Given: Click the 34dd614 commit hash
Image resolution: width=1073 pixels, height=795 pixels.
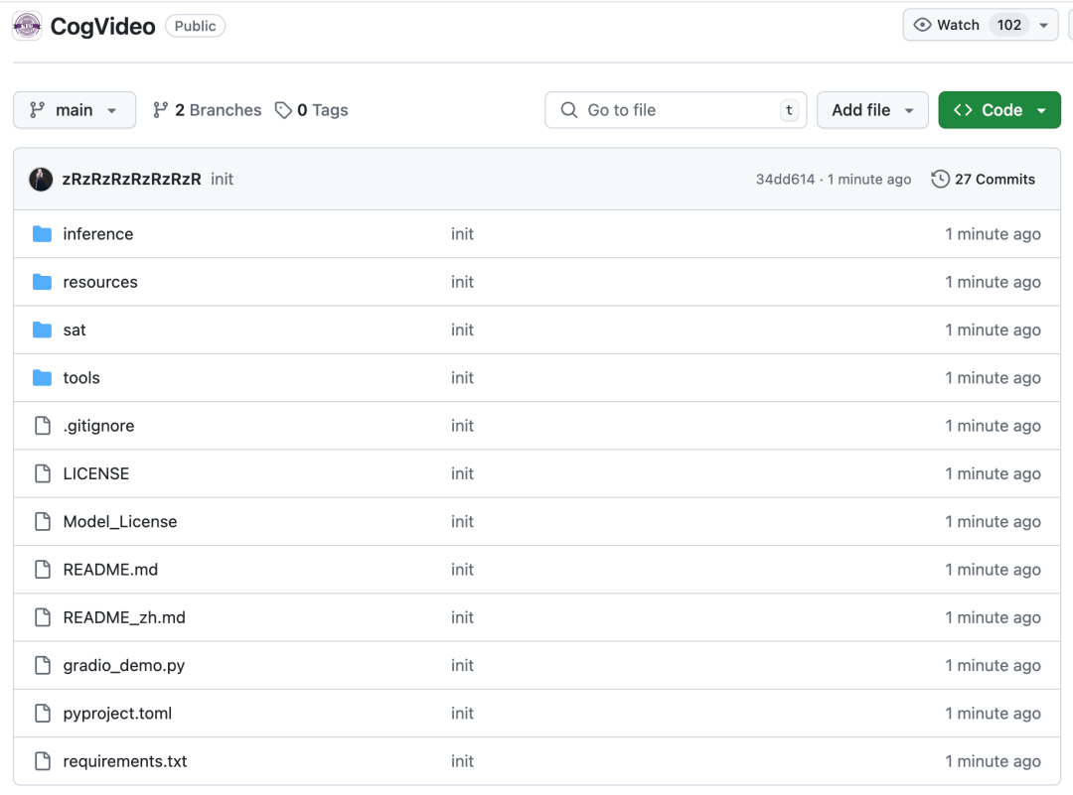Looking at the screenshot, I should [x=785, y=180].
